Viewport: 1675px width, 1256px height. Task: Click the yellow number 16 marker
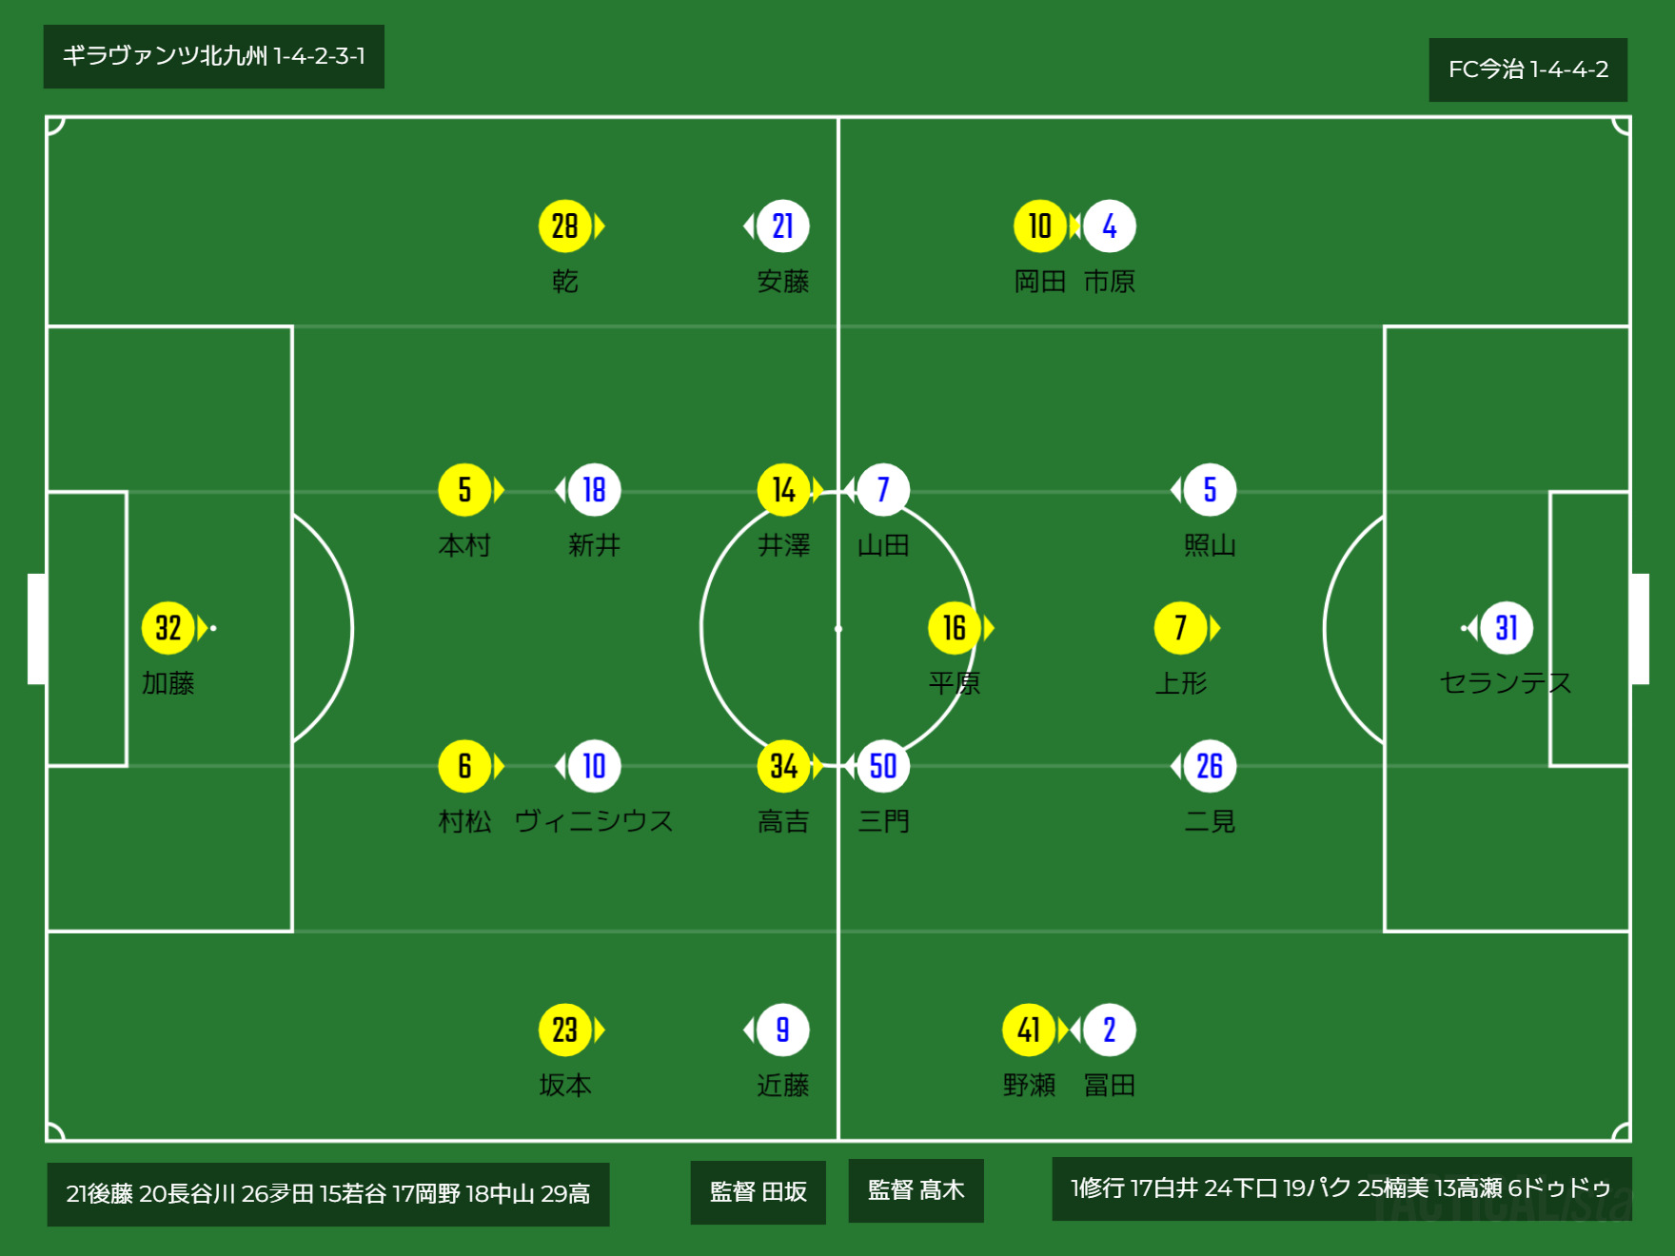tap(955, 628)
